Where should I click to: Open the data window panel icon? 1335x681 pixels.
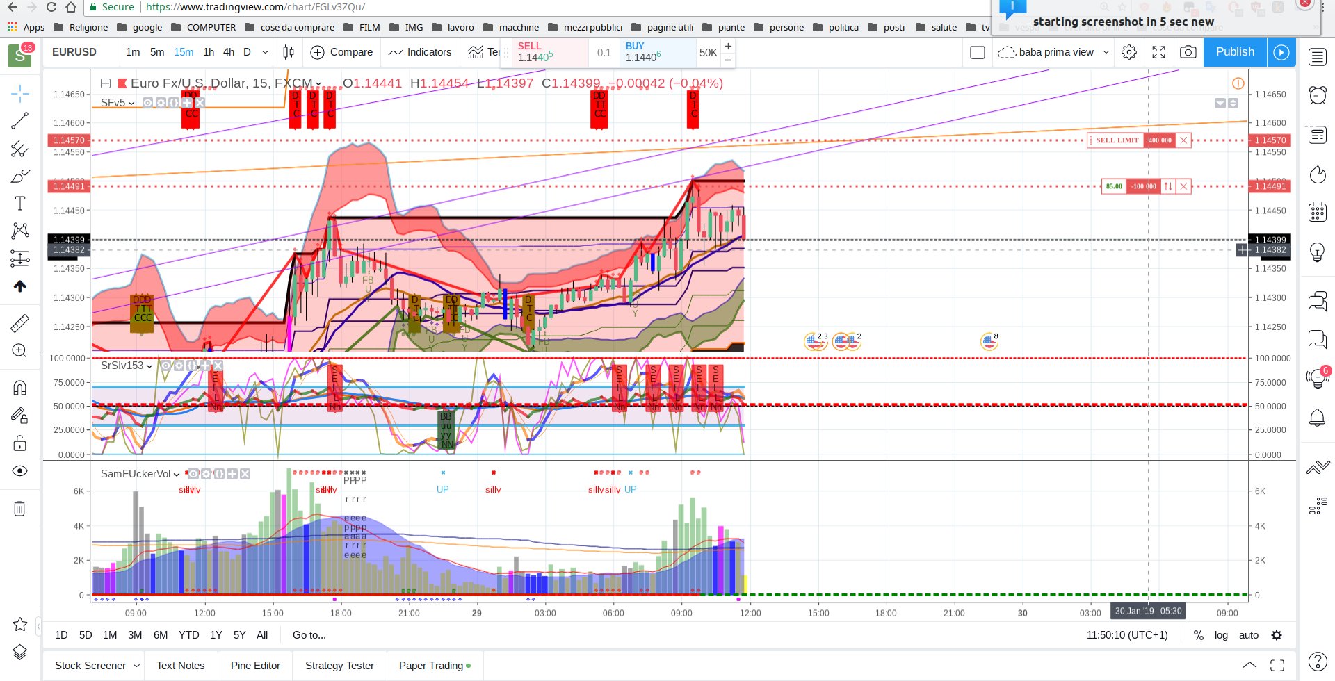(x=1318, y=133)
